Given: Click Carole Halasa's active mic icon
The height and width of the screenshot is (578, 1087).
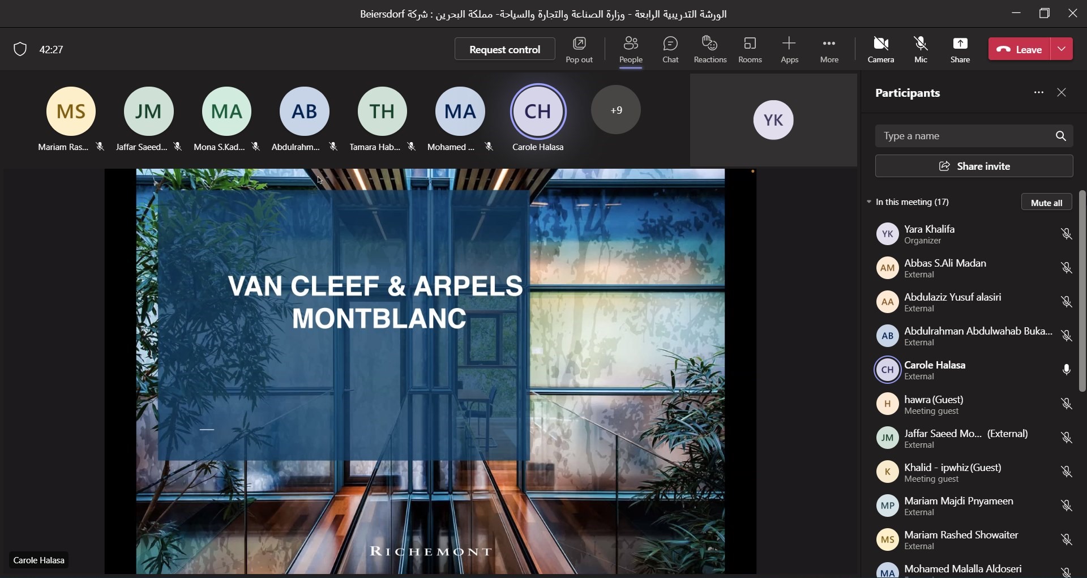Looking at the screenshot, I should [1067, 370].
